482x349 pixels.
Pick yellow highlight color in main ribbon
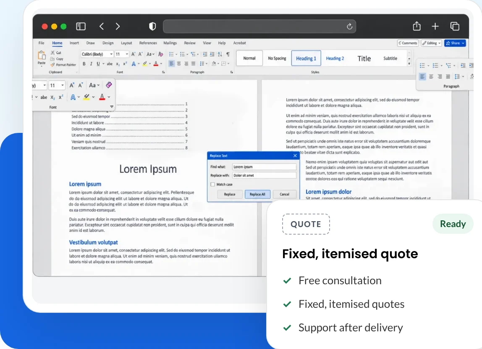click(145, 64)
